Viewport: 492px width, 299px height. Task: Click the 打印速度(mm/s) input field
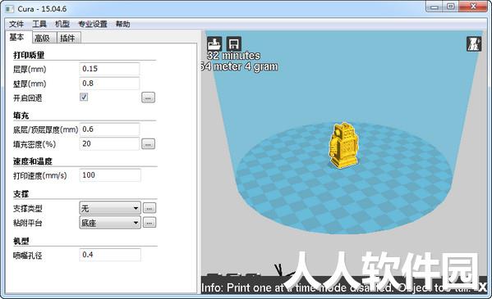110,175
